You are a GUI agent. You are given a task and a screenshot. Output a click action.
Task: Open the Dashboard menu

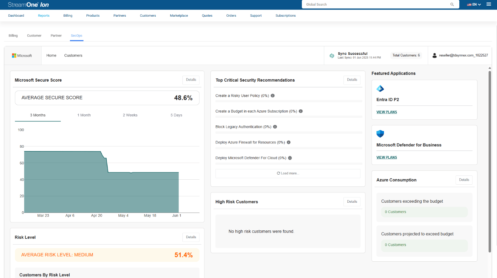tap(16, 16)
